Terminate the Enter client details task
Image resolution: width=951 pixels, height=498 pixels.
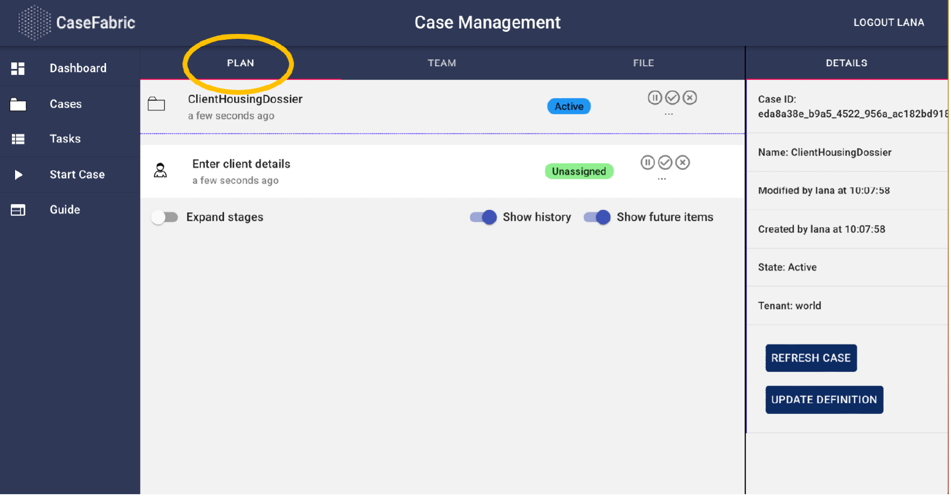pyautogui.click(x=683, y=163)
